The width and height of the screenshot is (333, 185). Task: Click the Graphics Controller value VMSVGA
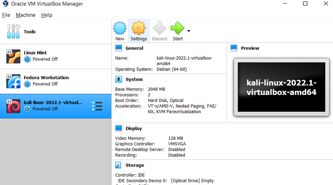[177, 144]
